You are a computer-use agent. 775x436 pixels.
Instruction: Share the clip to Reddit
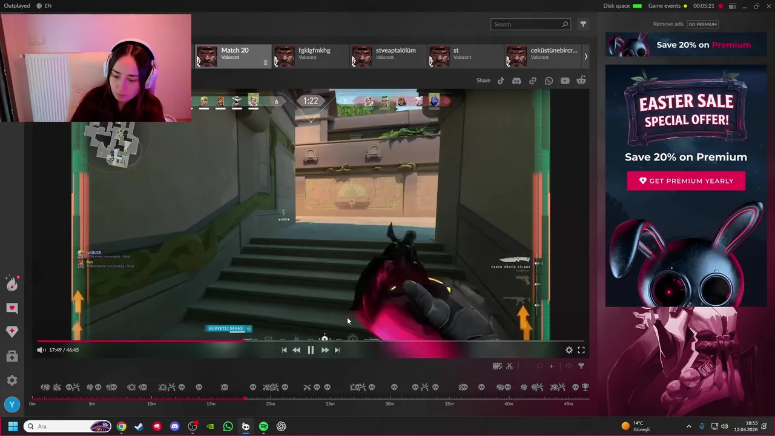[x=581, y=81]
